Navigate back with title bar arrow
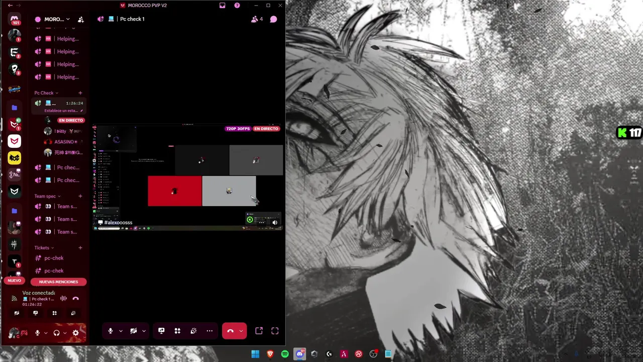Screen dimensions: 643x362 (10, 6)
